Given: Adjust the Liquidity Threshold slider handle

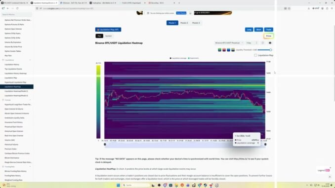Looking at the screenshot, I should (x=270, y=50).
